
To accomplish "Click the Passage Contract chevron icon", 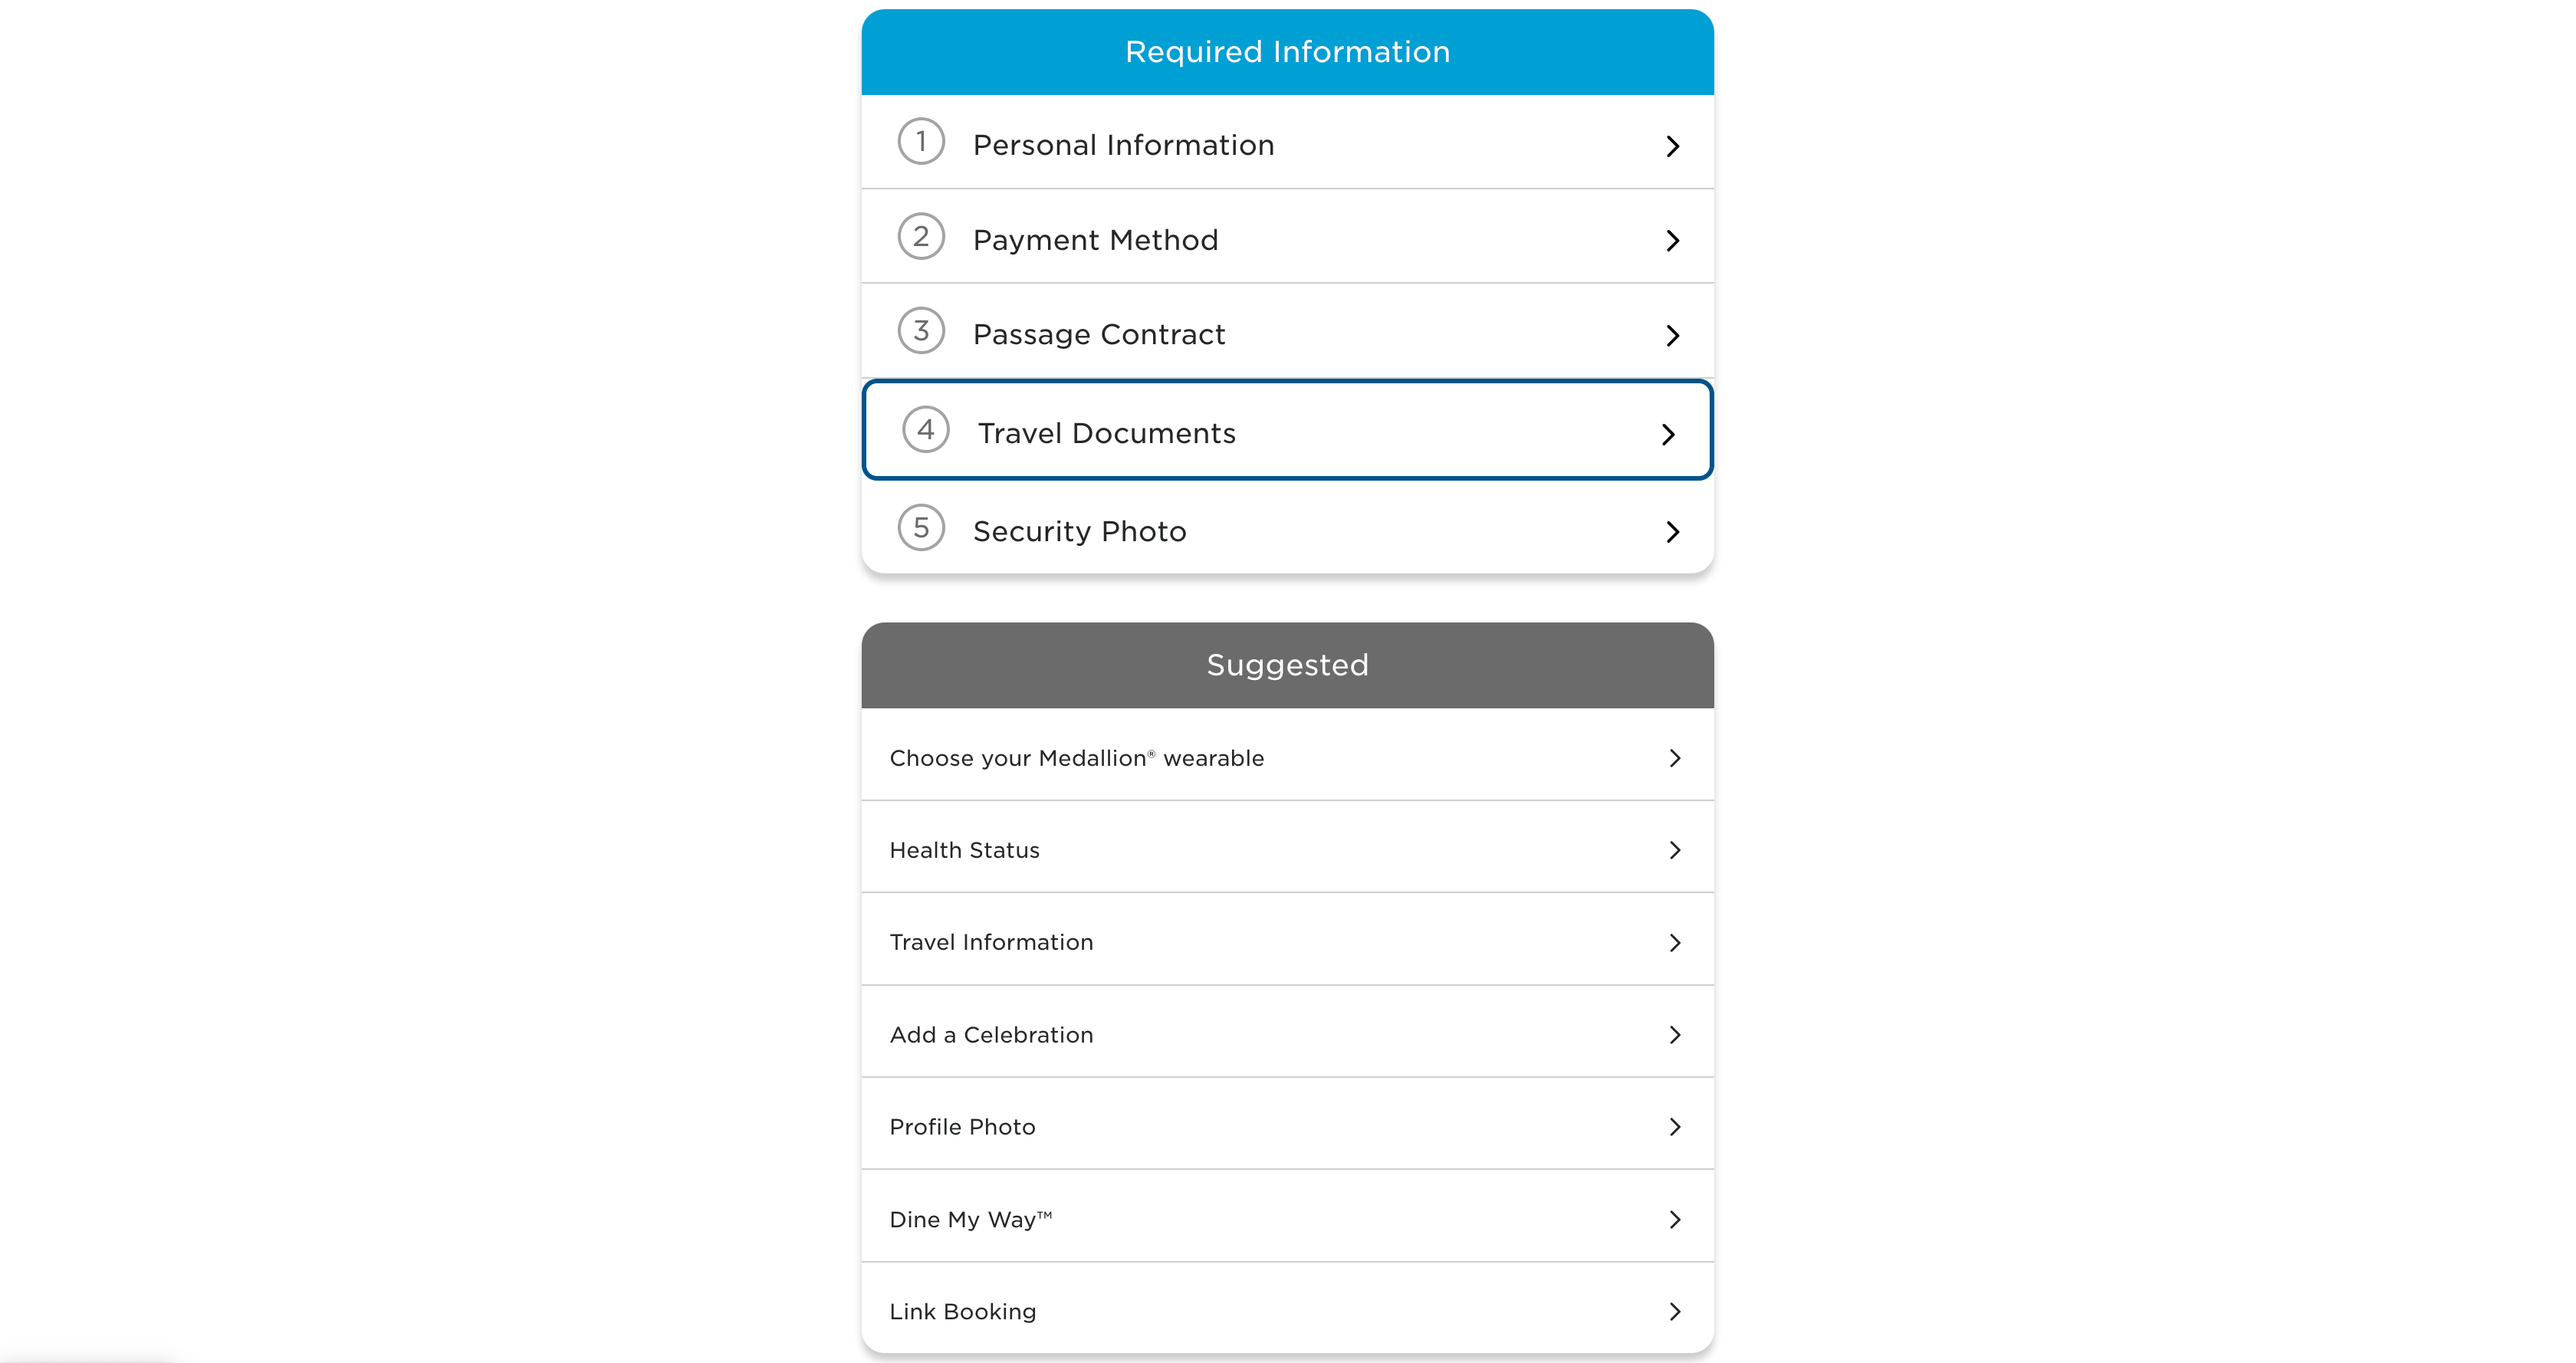I will pos(1671,334).
